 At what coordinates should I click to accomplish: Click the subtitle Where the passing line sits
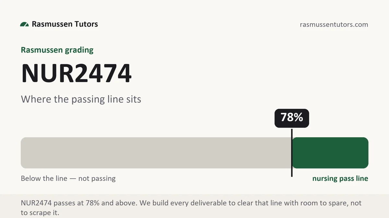click(x=81, y=99)
